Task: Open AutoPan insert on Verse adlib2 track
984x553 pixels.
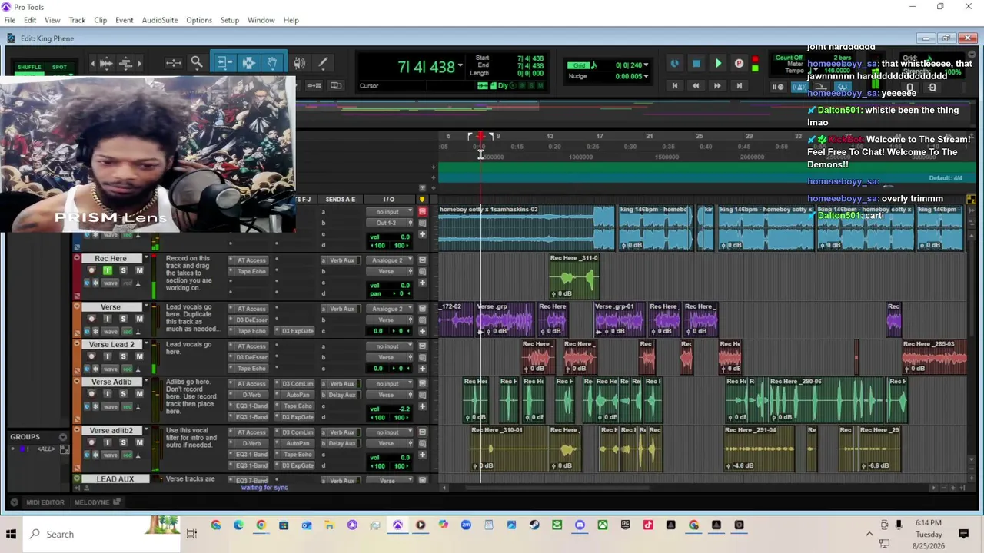Action: [x=298, y=443]
